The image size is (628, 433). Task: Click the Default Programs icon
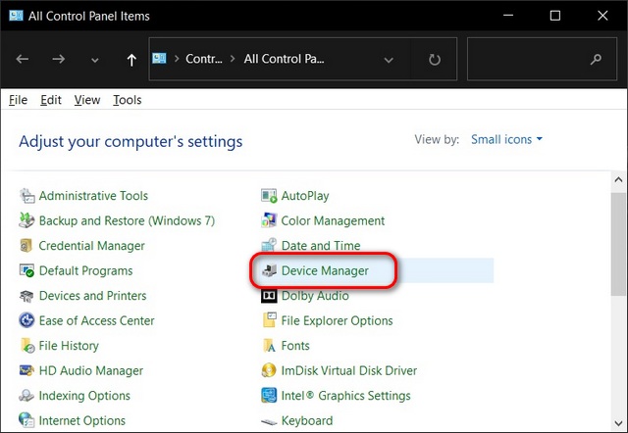[26, 270]
